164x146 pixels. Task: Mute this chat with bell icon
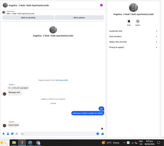point(129,21)
